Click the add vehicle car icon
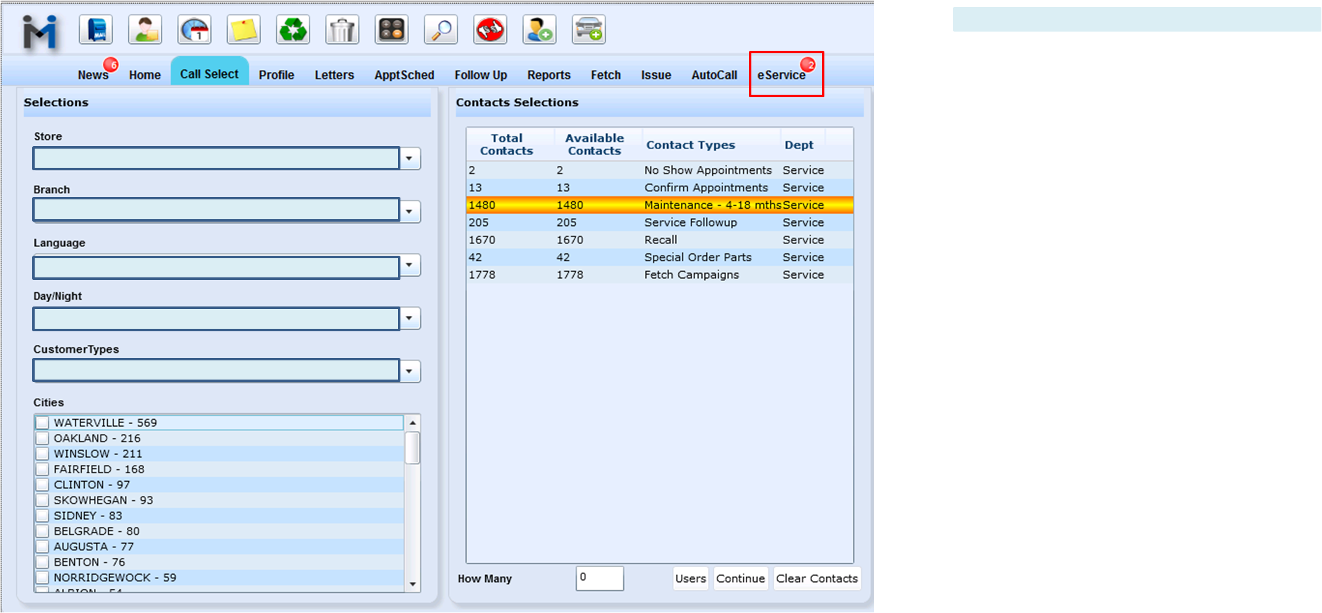This screenshot has height=613, width=1322. 588,30
